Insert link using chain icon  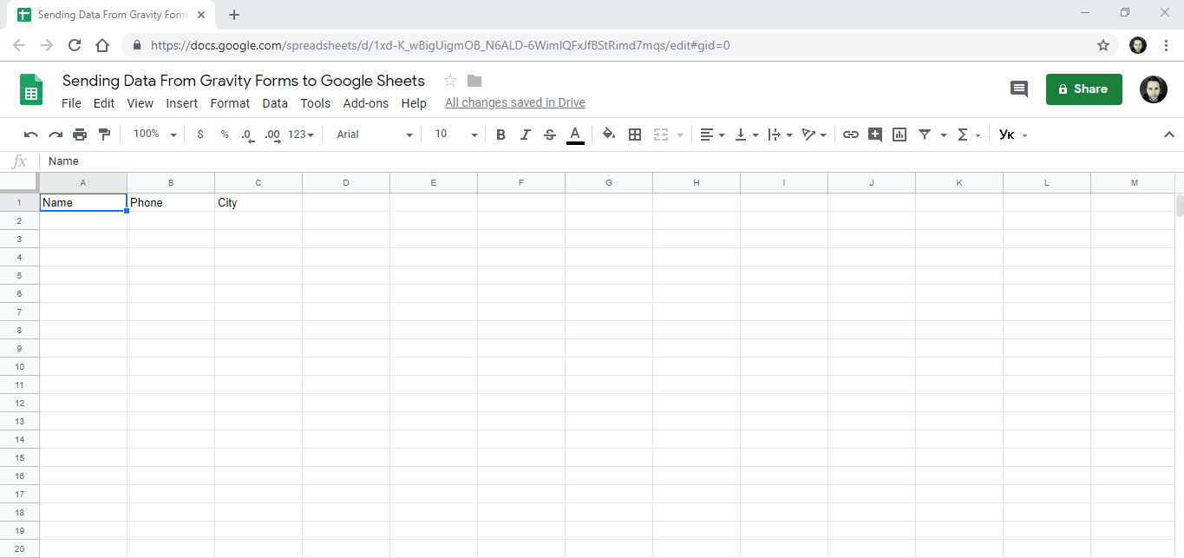pos(851,135)
